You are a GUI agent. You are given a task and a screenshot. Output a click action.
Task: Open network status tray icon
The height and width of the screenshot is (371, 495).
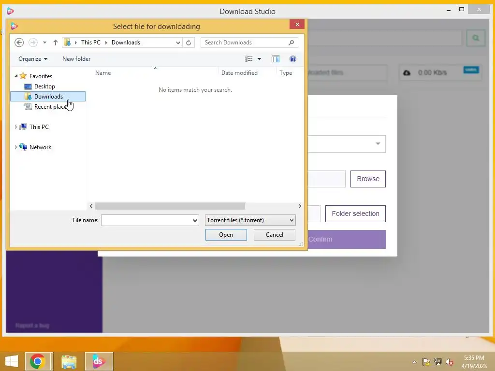click(x=438, y=362)
